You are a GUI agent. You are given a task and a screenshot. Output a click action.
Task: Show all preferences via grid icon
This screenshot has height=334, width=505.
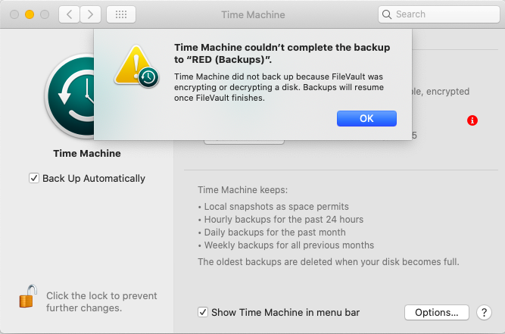(x=121, y=14)
